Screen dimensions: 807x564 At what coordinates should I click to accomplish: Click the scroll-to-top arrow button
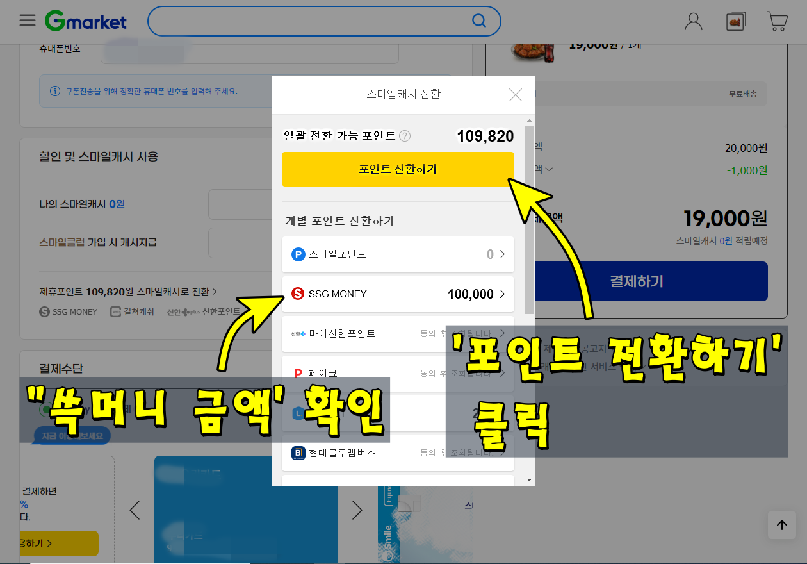pyautogui.click(x=782, y=525)
